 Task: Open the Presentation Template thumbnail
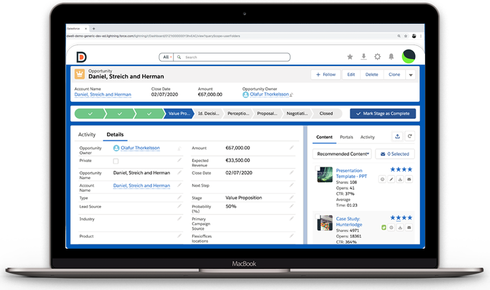325,174
